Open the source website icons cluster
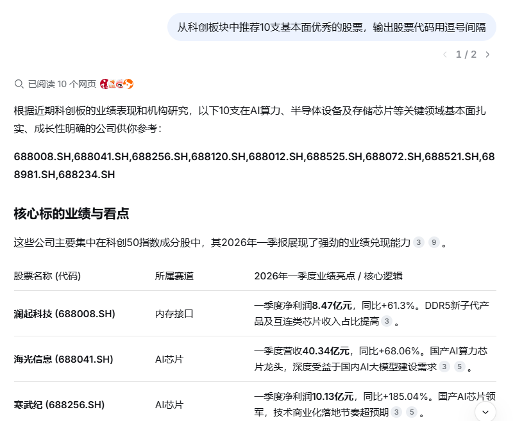The image size is (531, 421). (x=117, y=84)
